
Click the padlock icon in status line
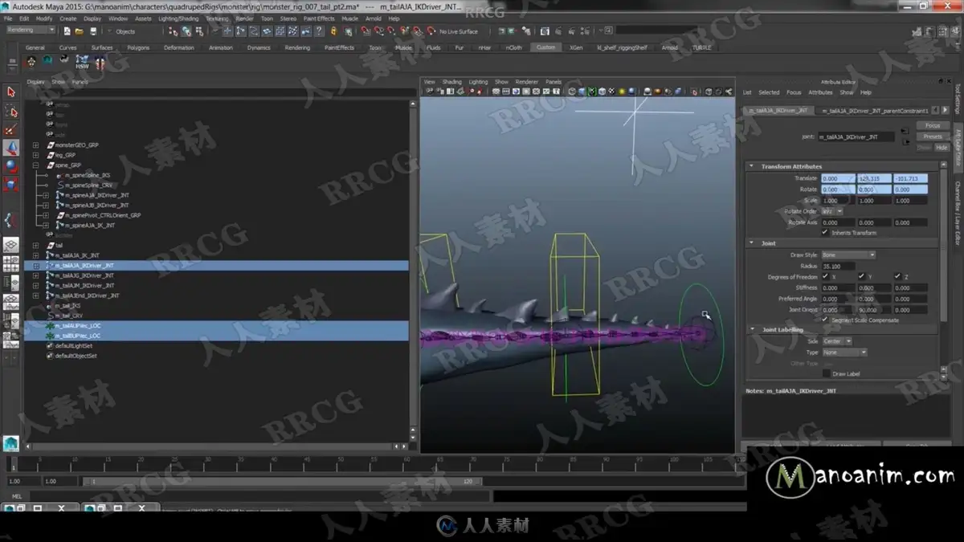(x=333, y=31)
